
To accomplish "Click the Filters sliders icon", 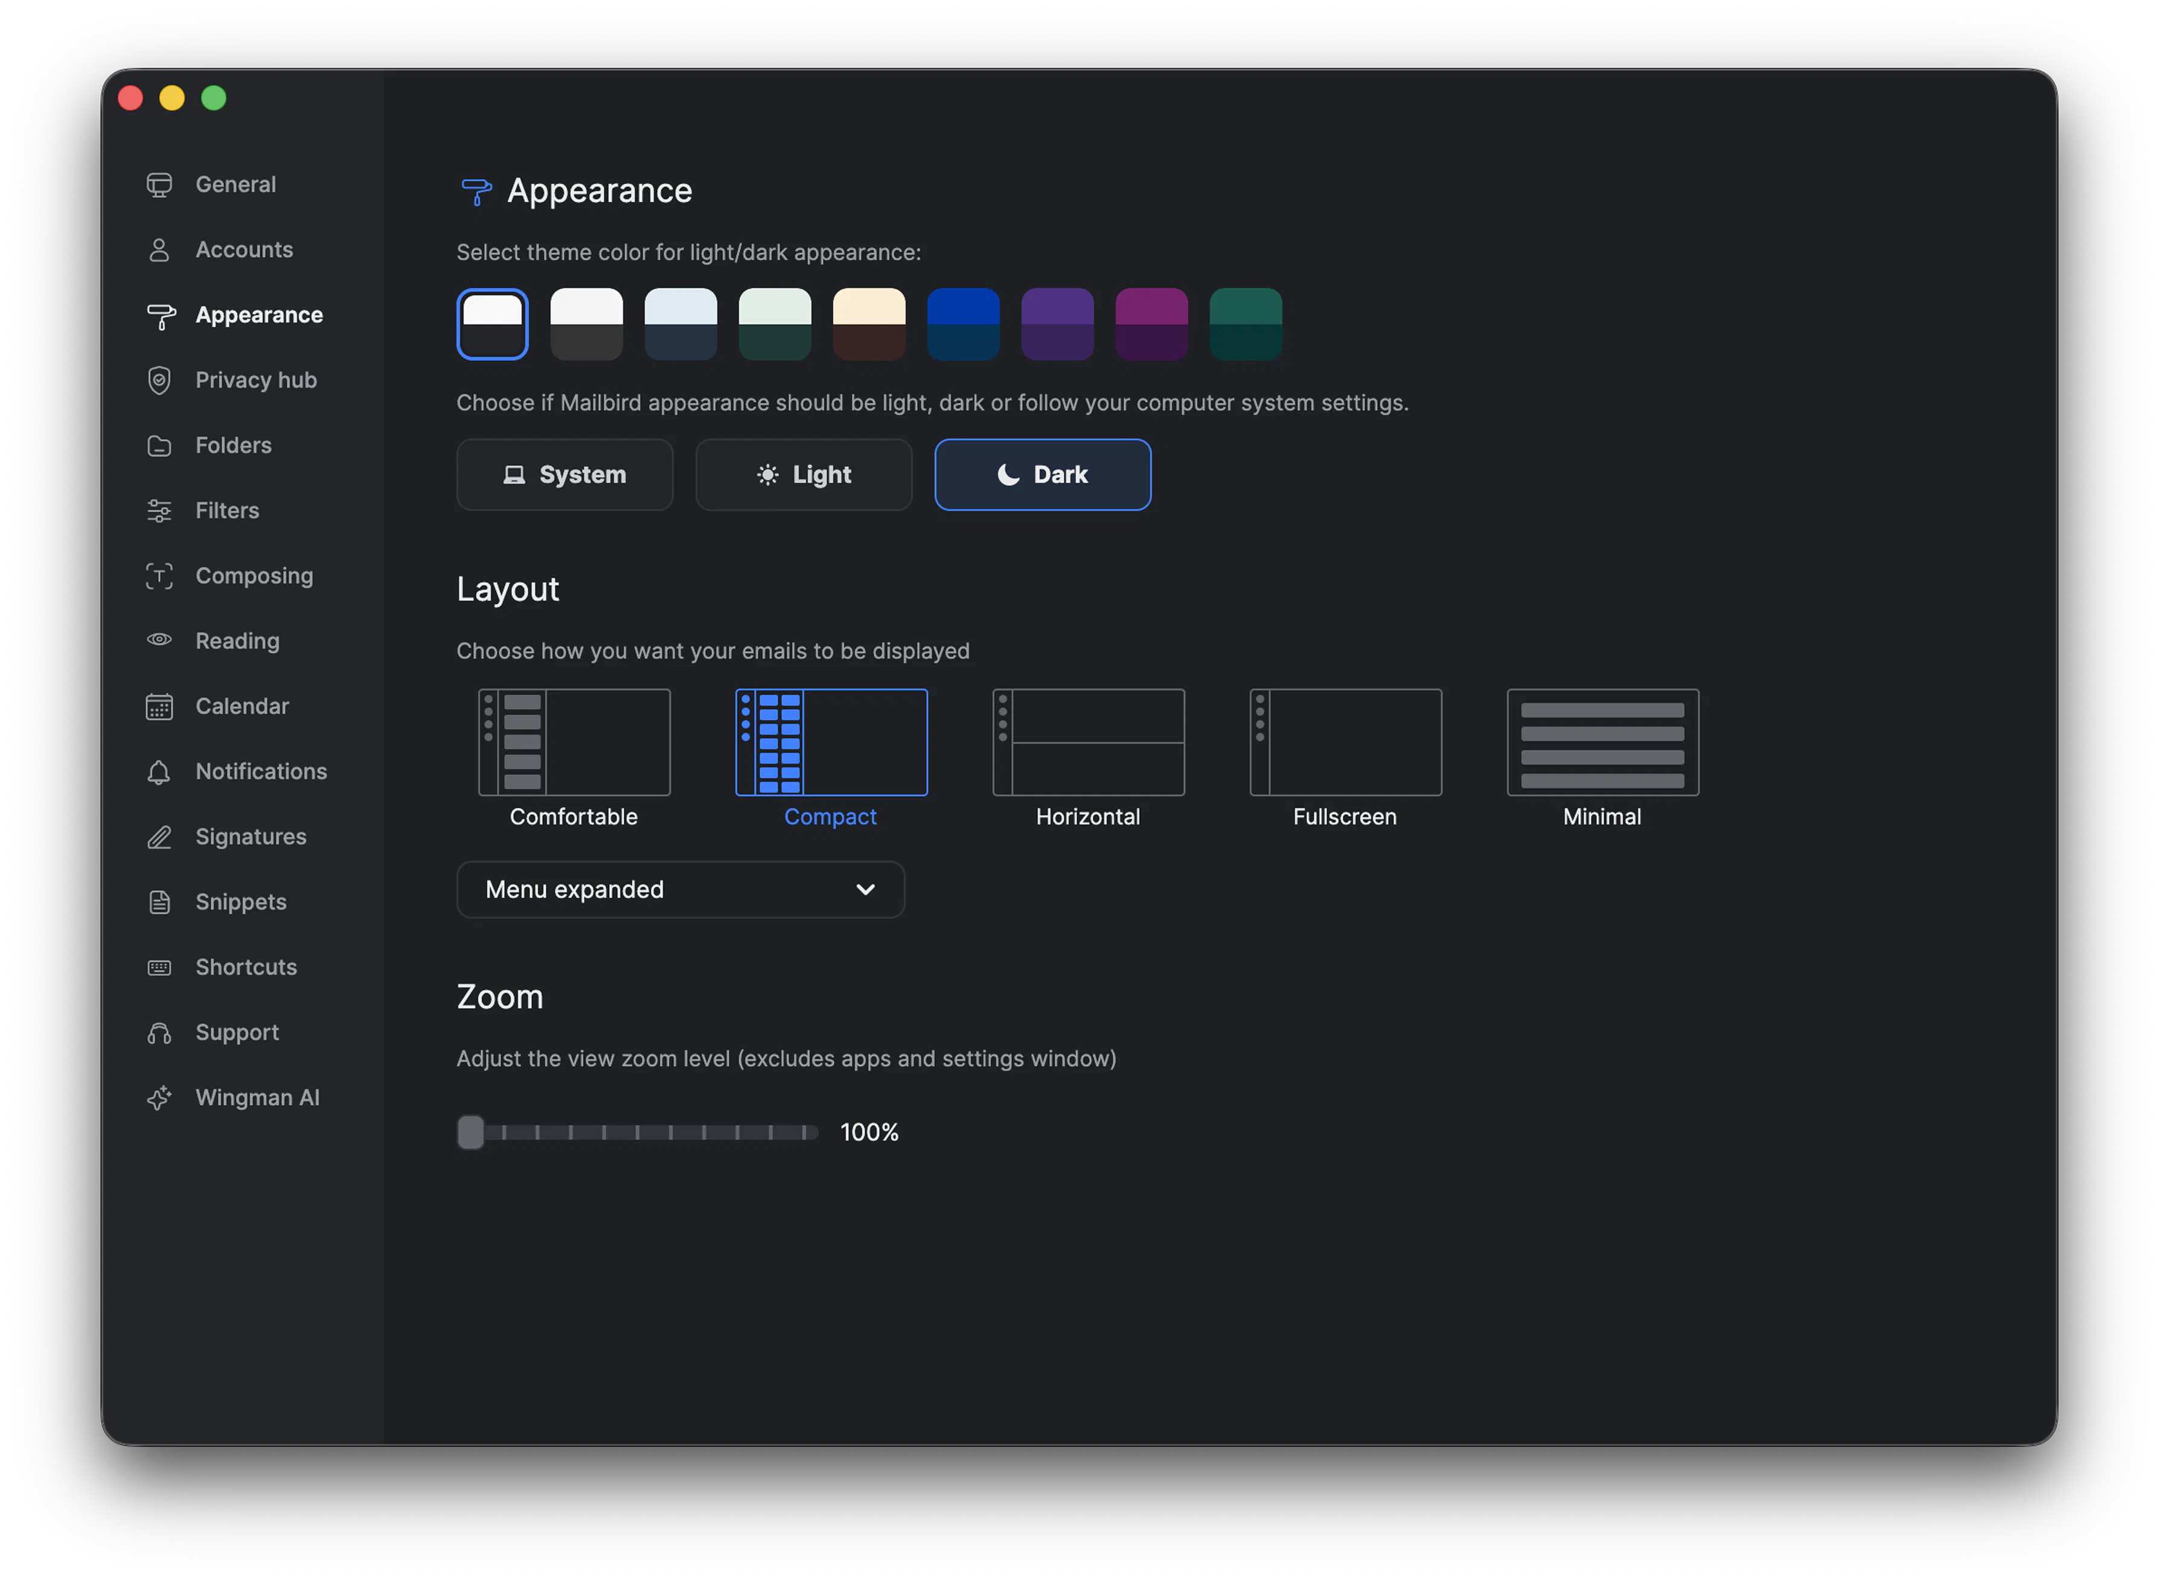I will click(159, 511).
